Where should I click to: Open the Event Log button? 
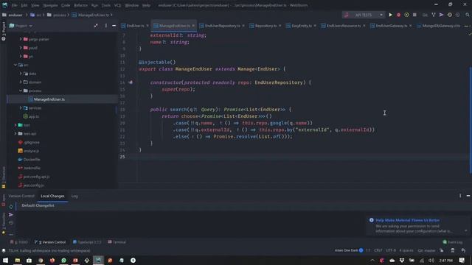pos(453,242)
